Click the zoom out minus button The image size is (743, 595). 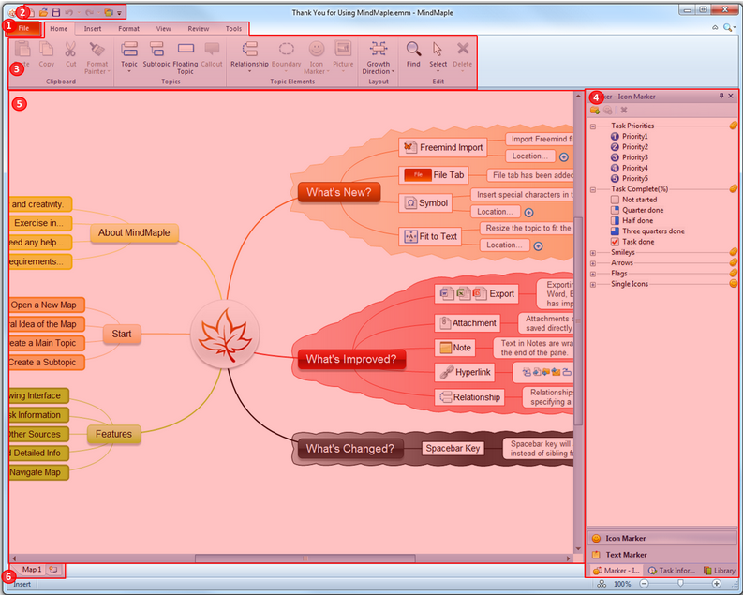644,584
